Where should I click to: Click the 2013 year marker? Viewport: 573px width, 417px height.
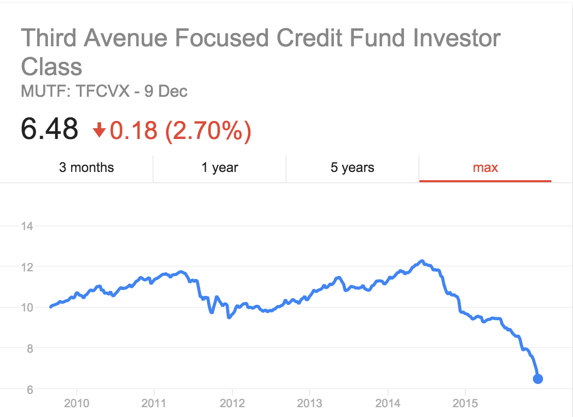coord(310,403)
